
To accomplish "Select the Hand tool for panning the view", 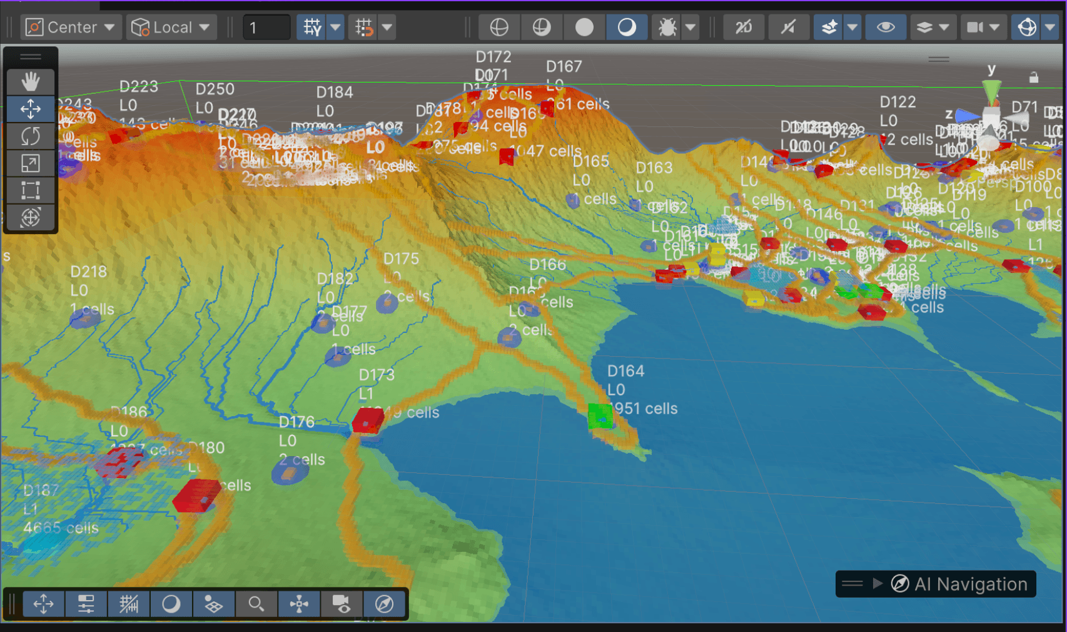I will 31,81.
